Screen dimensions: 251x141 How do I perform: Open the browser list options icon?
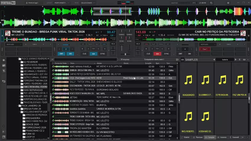[177, 60]
